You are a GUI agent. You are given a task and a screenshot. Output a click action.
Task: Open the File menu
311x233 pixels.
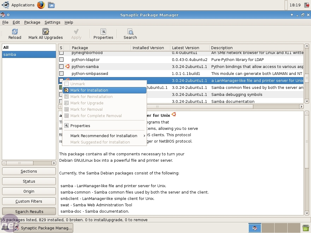(x=5, y=22)
